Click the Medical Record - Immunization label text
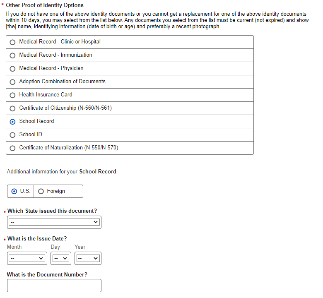The height and width of the screenshot is (298, 323). pos(55,55)
